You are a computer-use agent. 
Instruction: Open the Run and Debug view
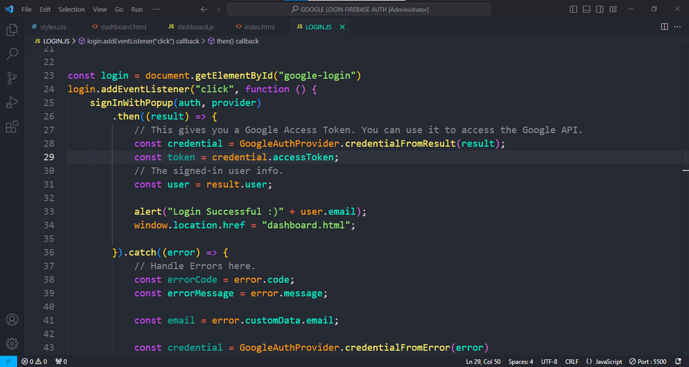point(12,103)
